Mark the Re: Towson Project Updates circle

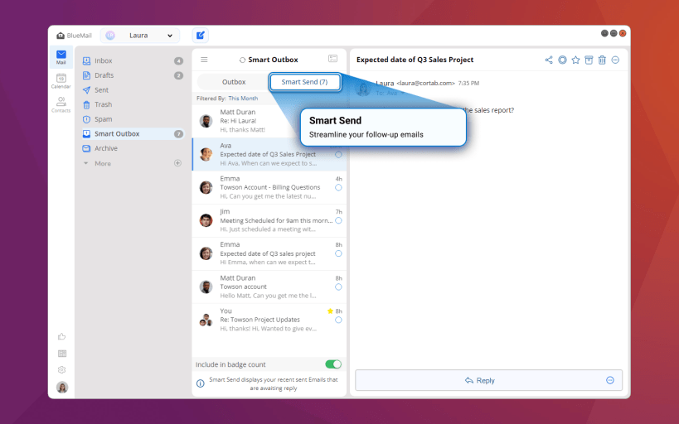coord(338,320)
